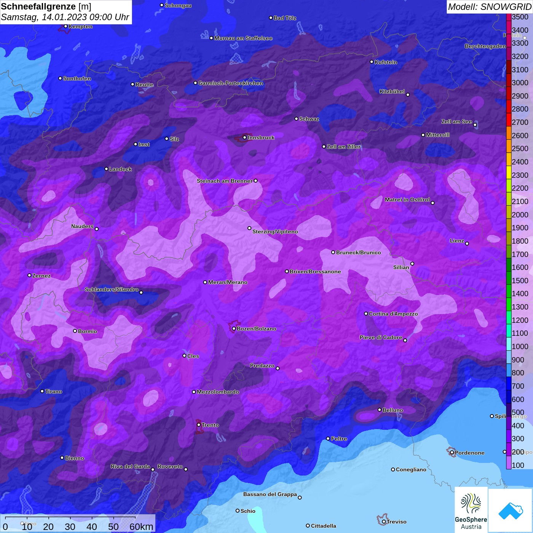Select the Feltre label
Image resolution: width=533 pixels, height=533 pixels.
[339, 439]
